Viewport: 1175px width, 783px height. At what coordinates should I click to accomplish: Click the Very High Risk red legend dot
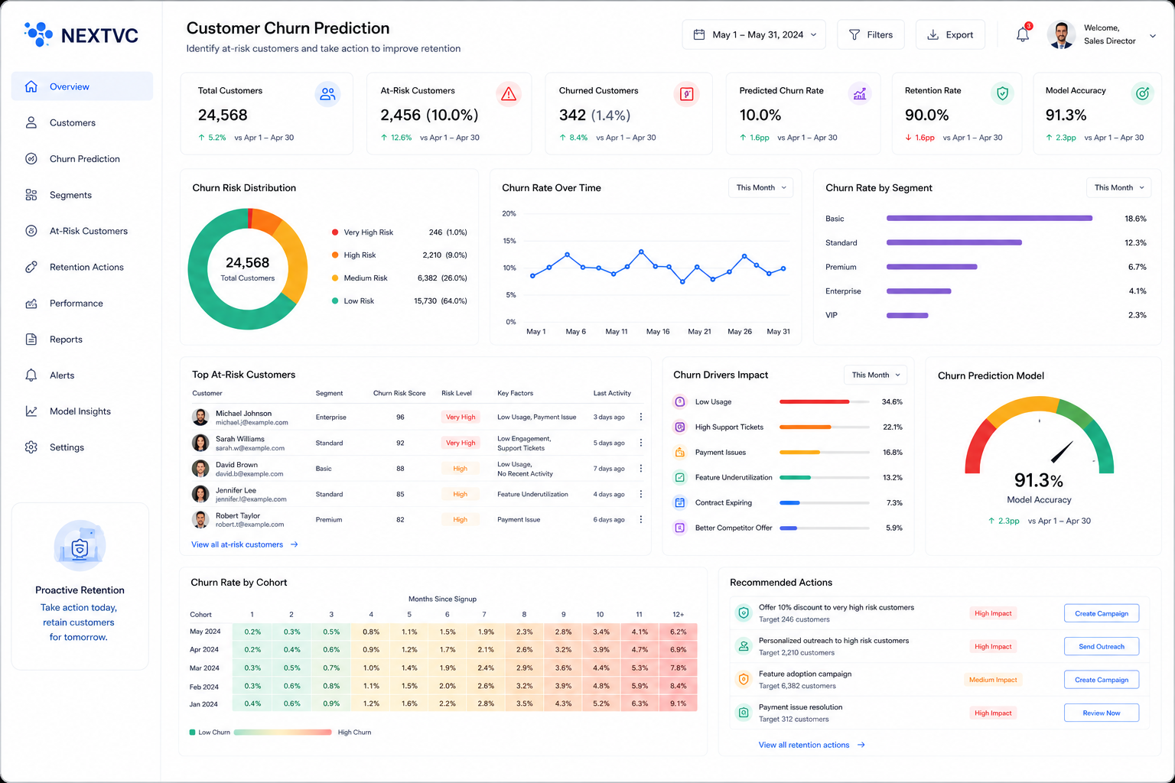tap(335, 232)
